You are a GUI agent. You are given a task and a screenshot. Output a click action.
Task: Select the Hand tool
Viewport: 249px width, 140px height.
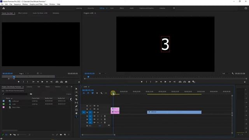[x=76, y=113]
